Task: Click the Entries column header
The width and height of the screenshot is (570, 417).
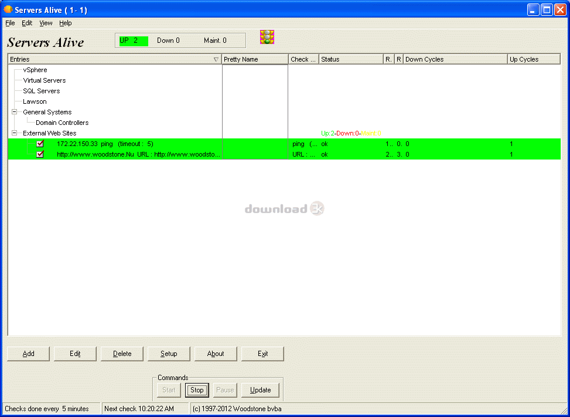Action: [115, 59]
